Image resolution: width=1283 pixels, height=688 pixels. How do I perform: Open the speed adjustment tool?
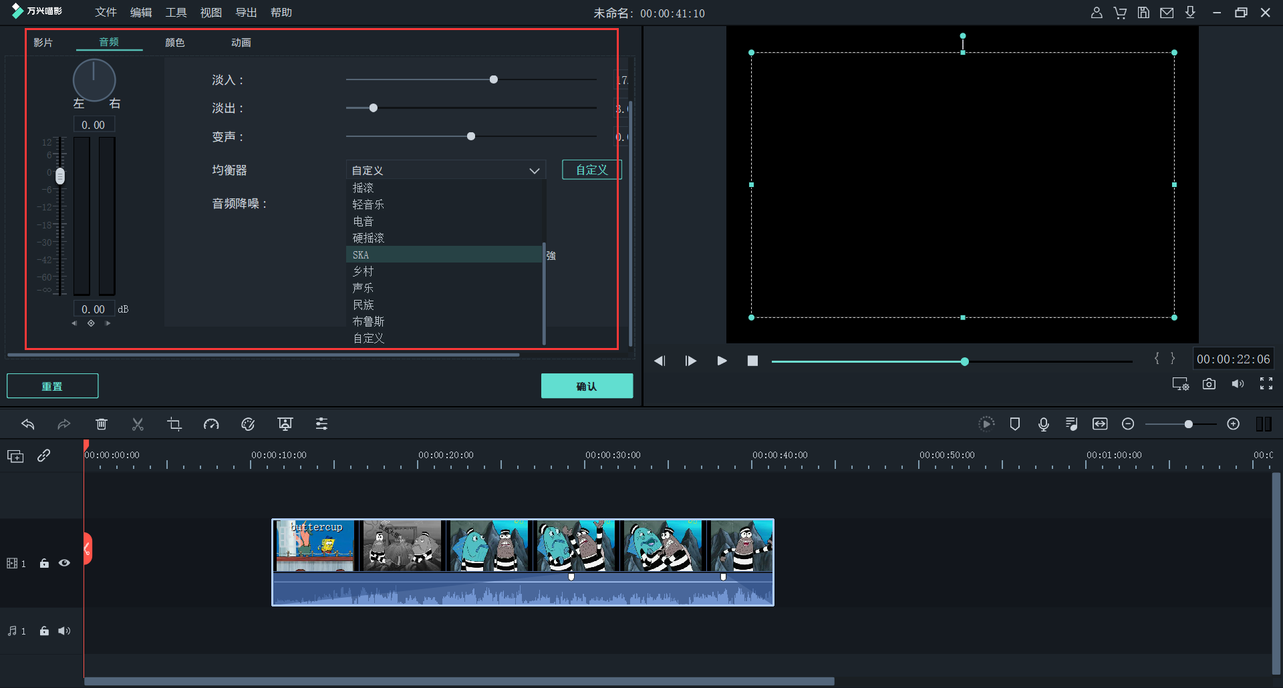tap(211, 424)
